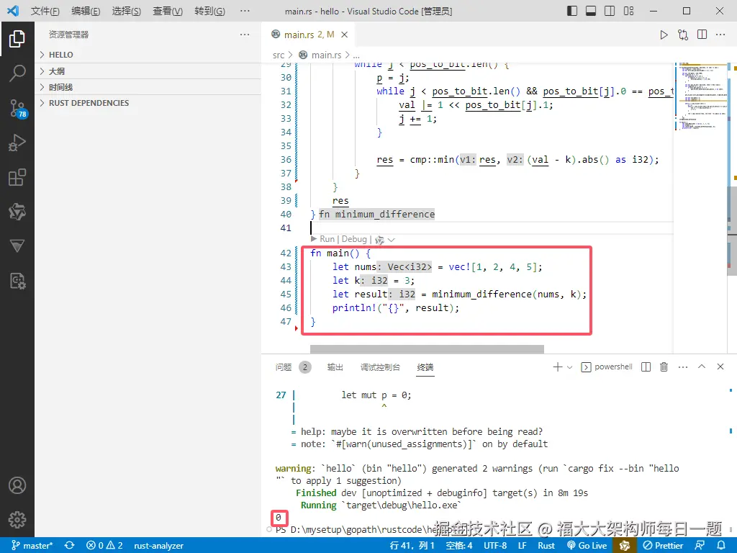Change indentation via 空格: 4

458,546
